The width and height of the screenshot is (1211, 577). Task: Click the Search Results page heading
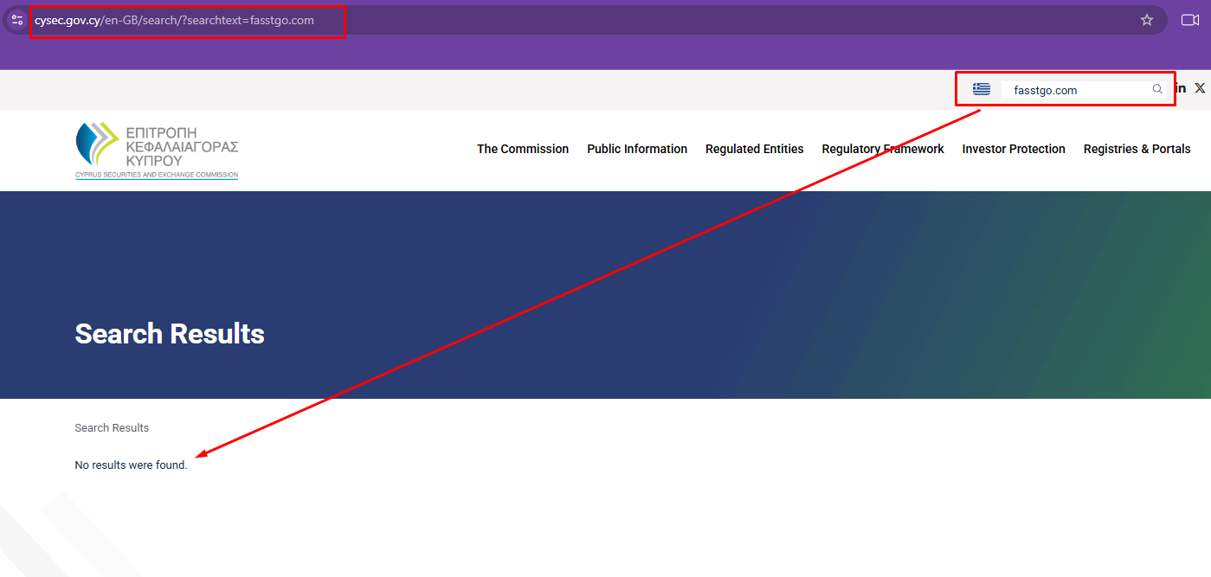(x=170, y=334)
